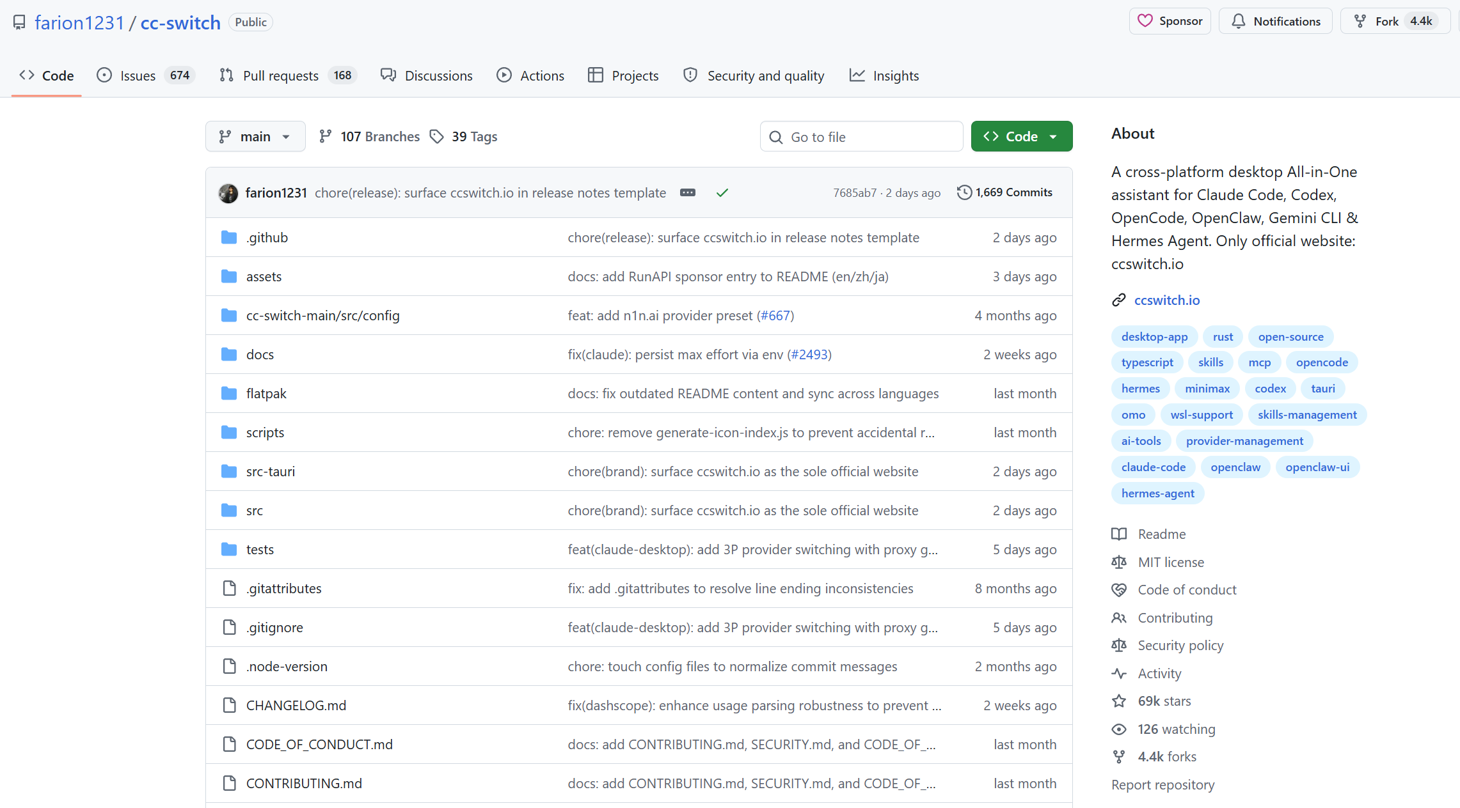
Task: Click the 69k stars link
Action: 1164,701
